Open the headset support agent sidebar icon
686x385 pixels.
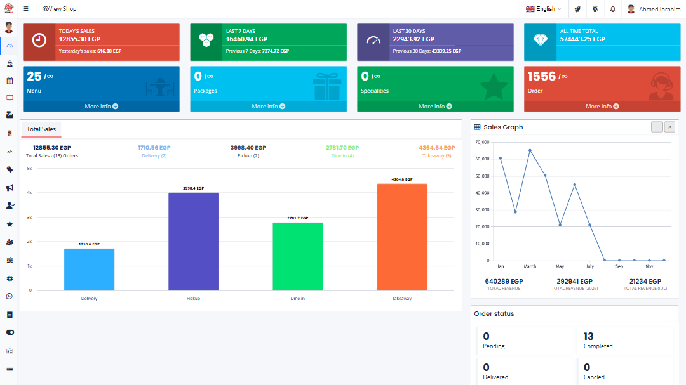click(10, 64)
